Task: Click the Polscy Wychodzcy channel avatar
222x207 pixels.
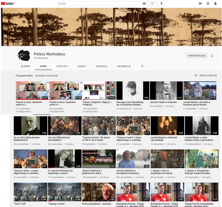Action: (x=24, y=55)
